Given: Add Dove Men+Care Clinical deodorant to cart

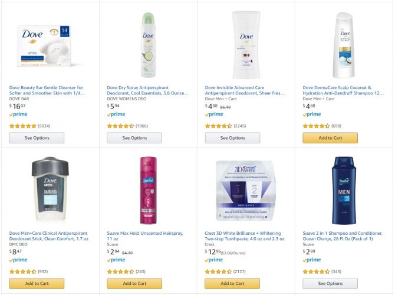Looking at the screenshot, I should pos(37,283).
